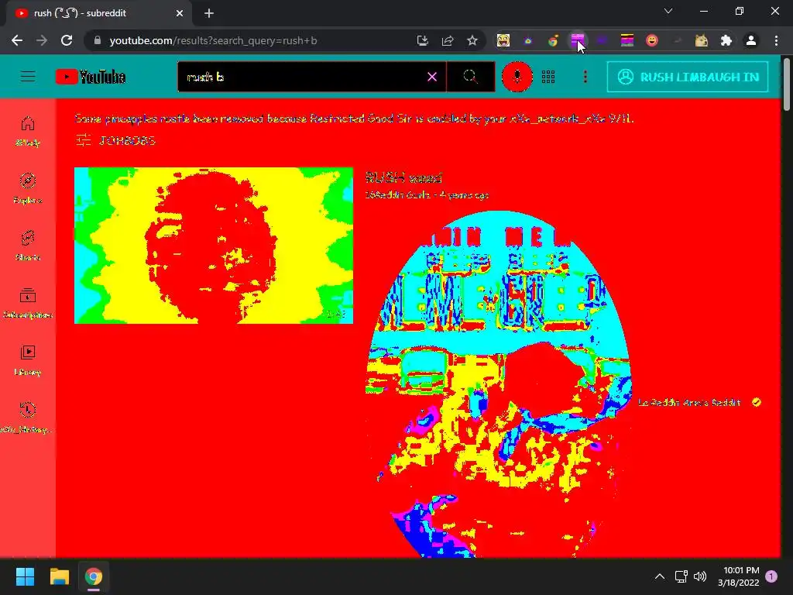Open the YouTube apps grid

(x=548, y=77)
